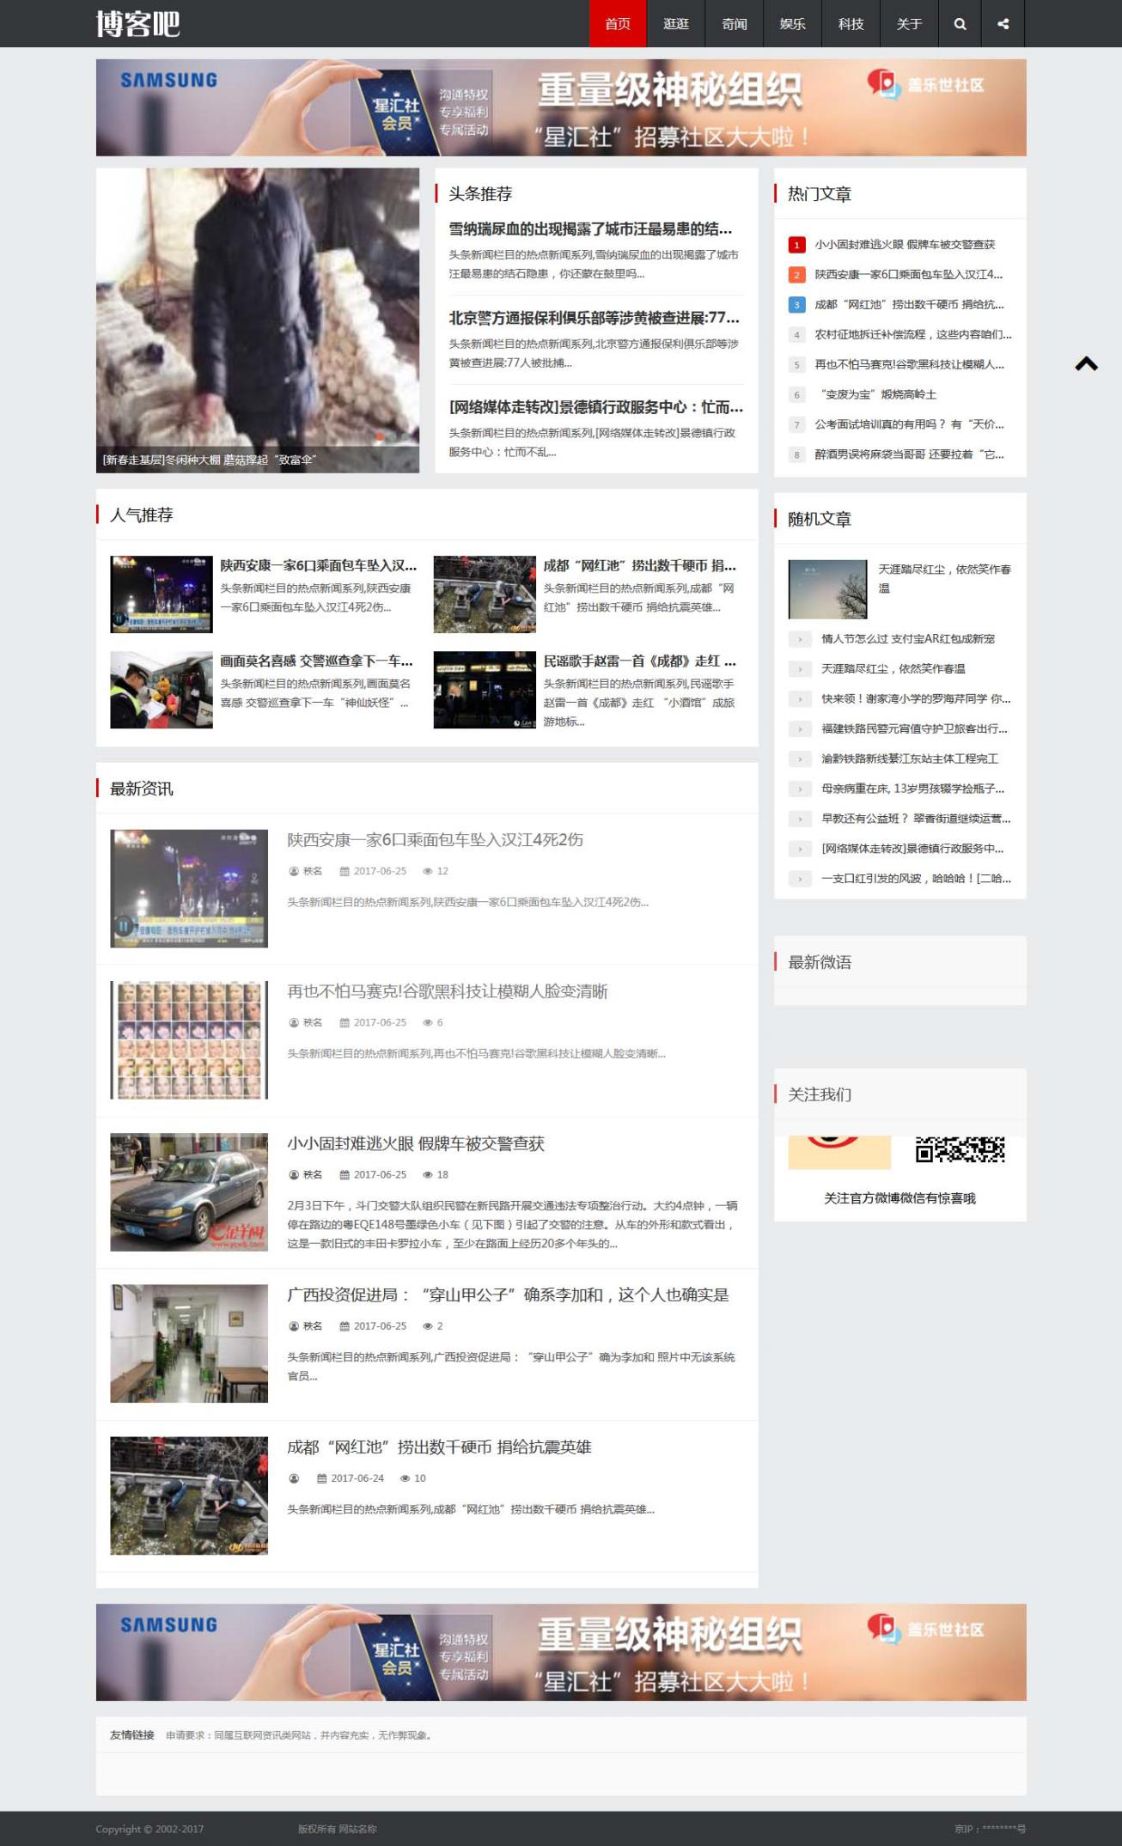Click the blue car thumbnail
The image size is (1122, 1846).
[189, 1192]
